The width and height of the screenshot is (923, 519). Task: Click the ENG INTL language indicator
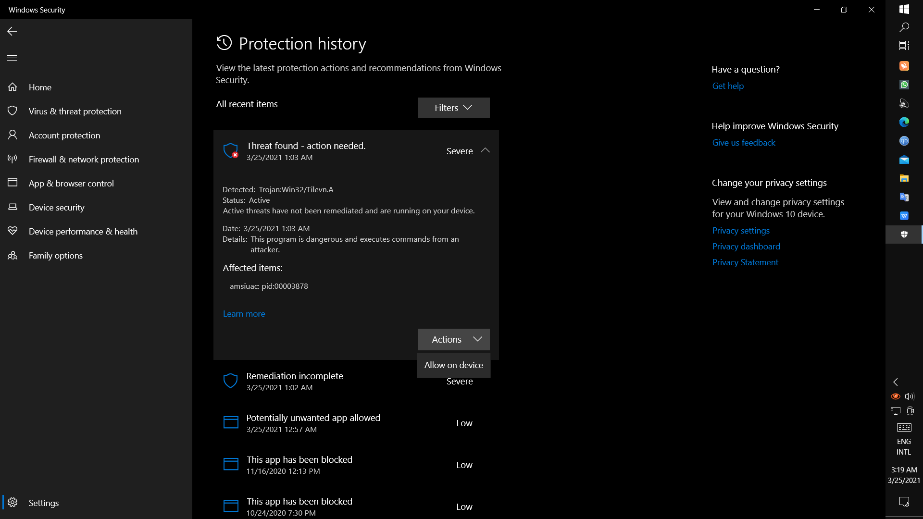pos(904,446)
